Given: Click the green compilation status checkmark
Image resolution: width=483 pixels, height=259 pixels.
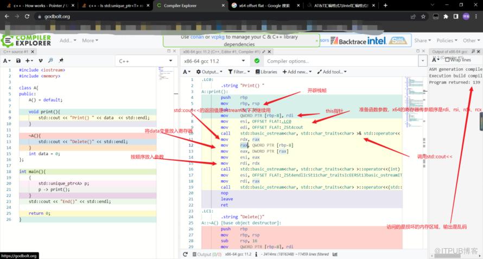Looking at the screenshot, I should click(257, 61).
